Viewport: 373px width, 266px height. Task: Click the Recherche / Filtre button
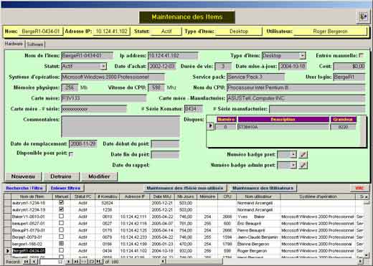tap(24, 188)
